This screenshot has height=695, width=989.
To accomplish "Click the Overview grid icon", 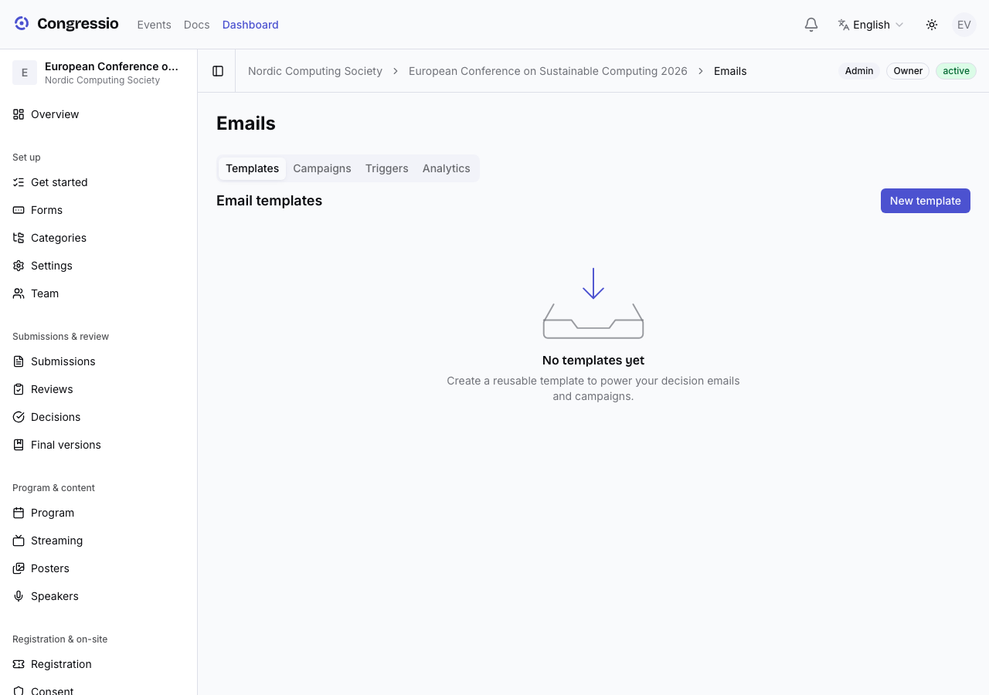I will point(19,114).
